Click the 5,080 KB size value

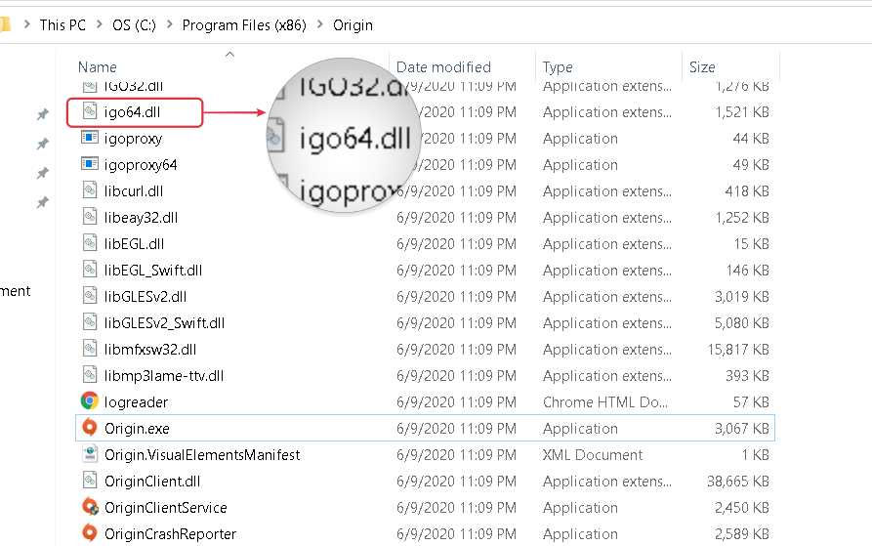click(x=742, y=323)
